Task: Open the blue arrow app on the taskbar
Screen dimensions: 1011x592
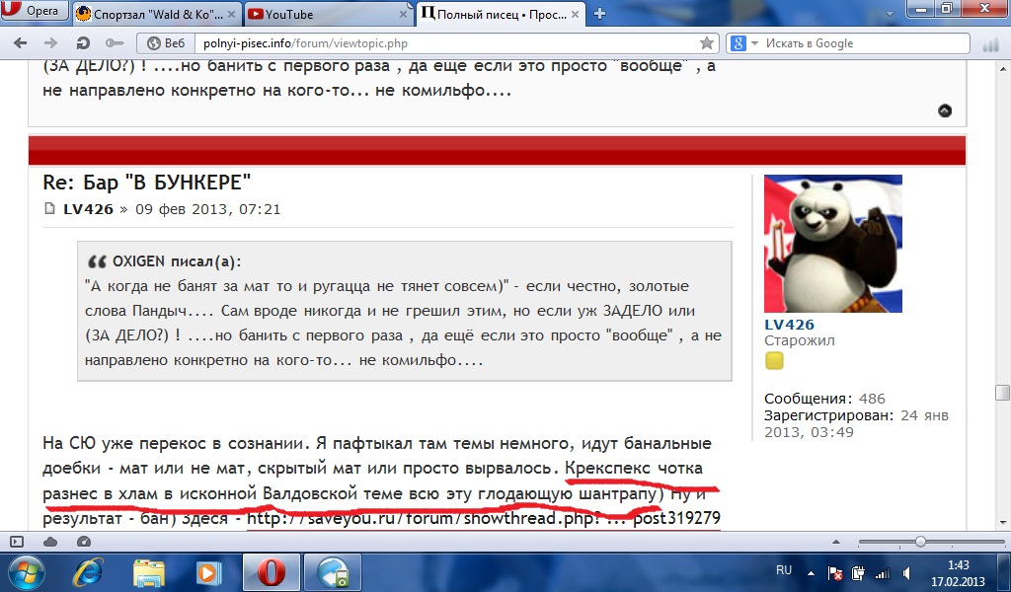Action: (x=333, y=572)
